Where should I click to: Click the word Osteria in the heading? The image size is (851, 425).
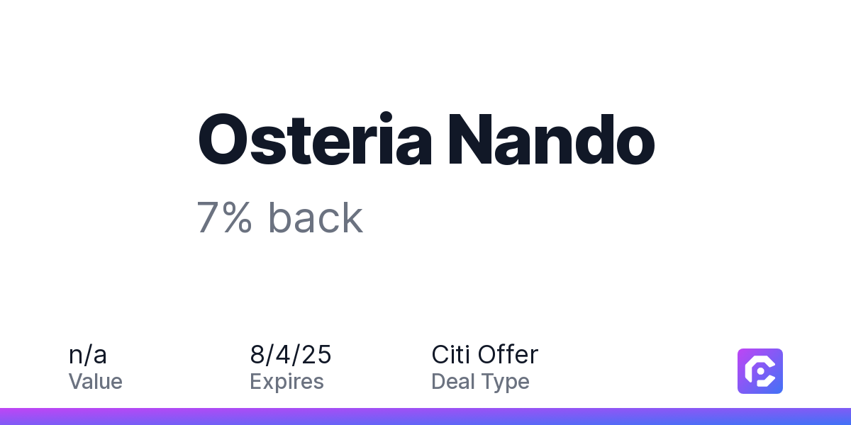pos(314,140)
